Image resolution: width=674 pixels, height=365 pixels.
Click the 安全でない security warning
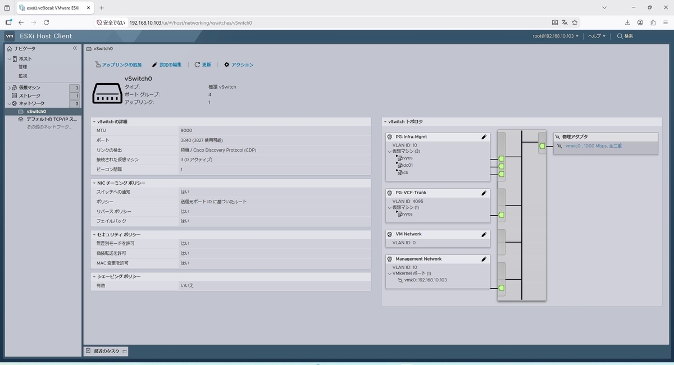(x=111, y=22)
